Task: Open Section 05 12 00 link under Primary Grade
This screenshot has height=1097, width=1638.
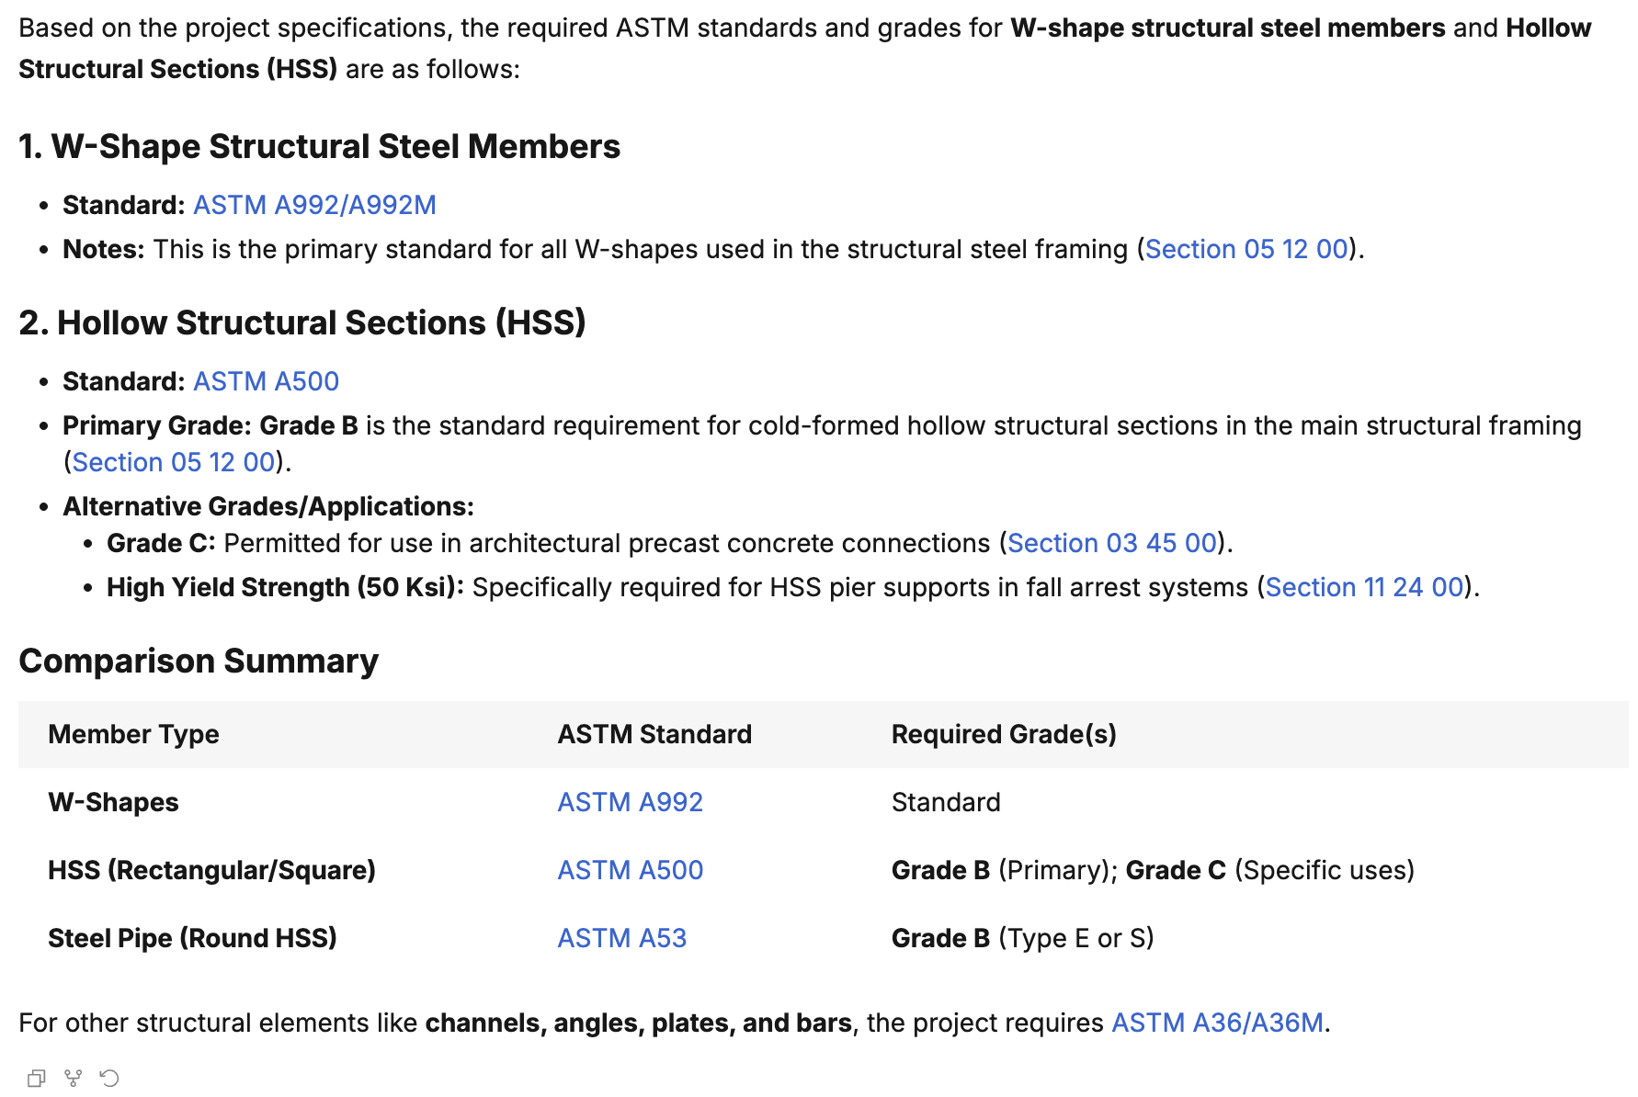Action: [x=174, y=462]
